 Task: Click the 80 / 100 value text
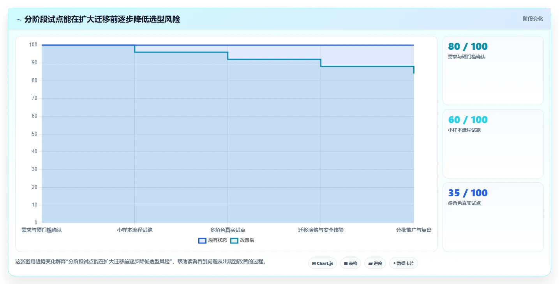coord(468,46)
